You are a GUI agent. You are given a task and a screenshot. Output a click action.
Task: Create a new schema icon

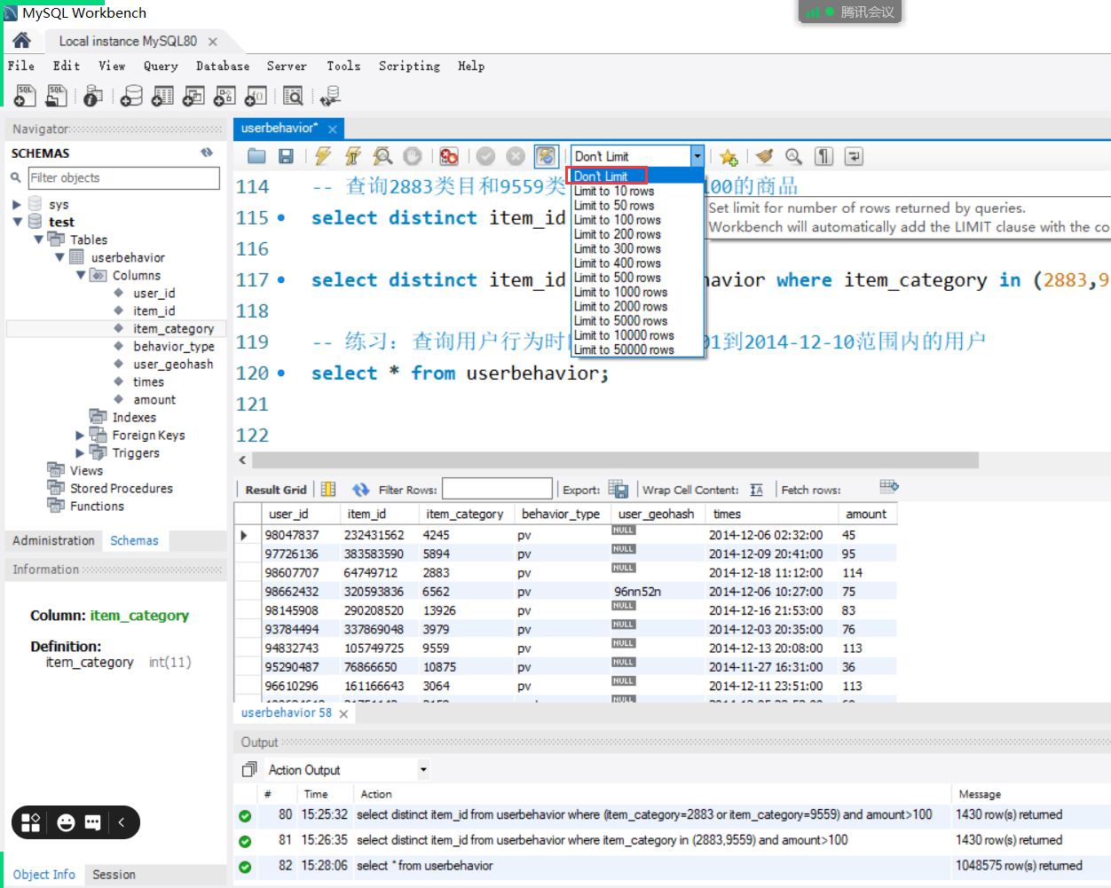coord(131,96)
